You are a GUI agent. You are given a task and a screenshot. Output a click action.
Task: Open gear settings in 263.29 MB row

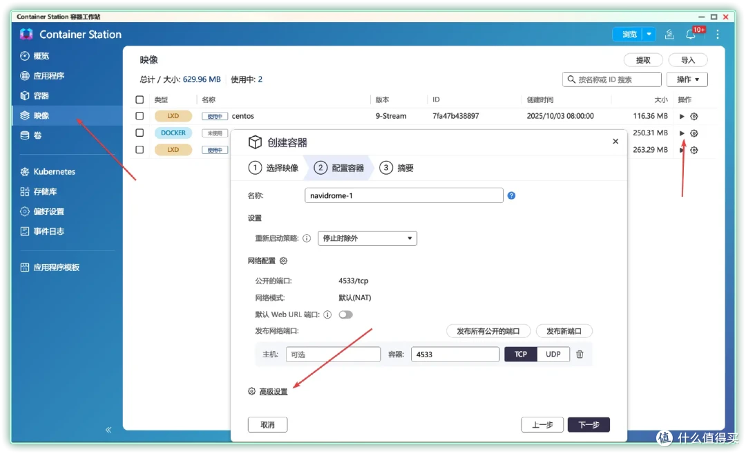(694, 151)
